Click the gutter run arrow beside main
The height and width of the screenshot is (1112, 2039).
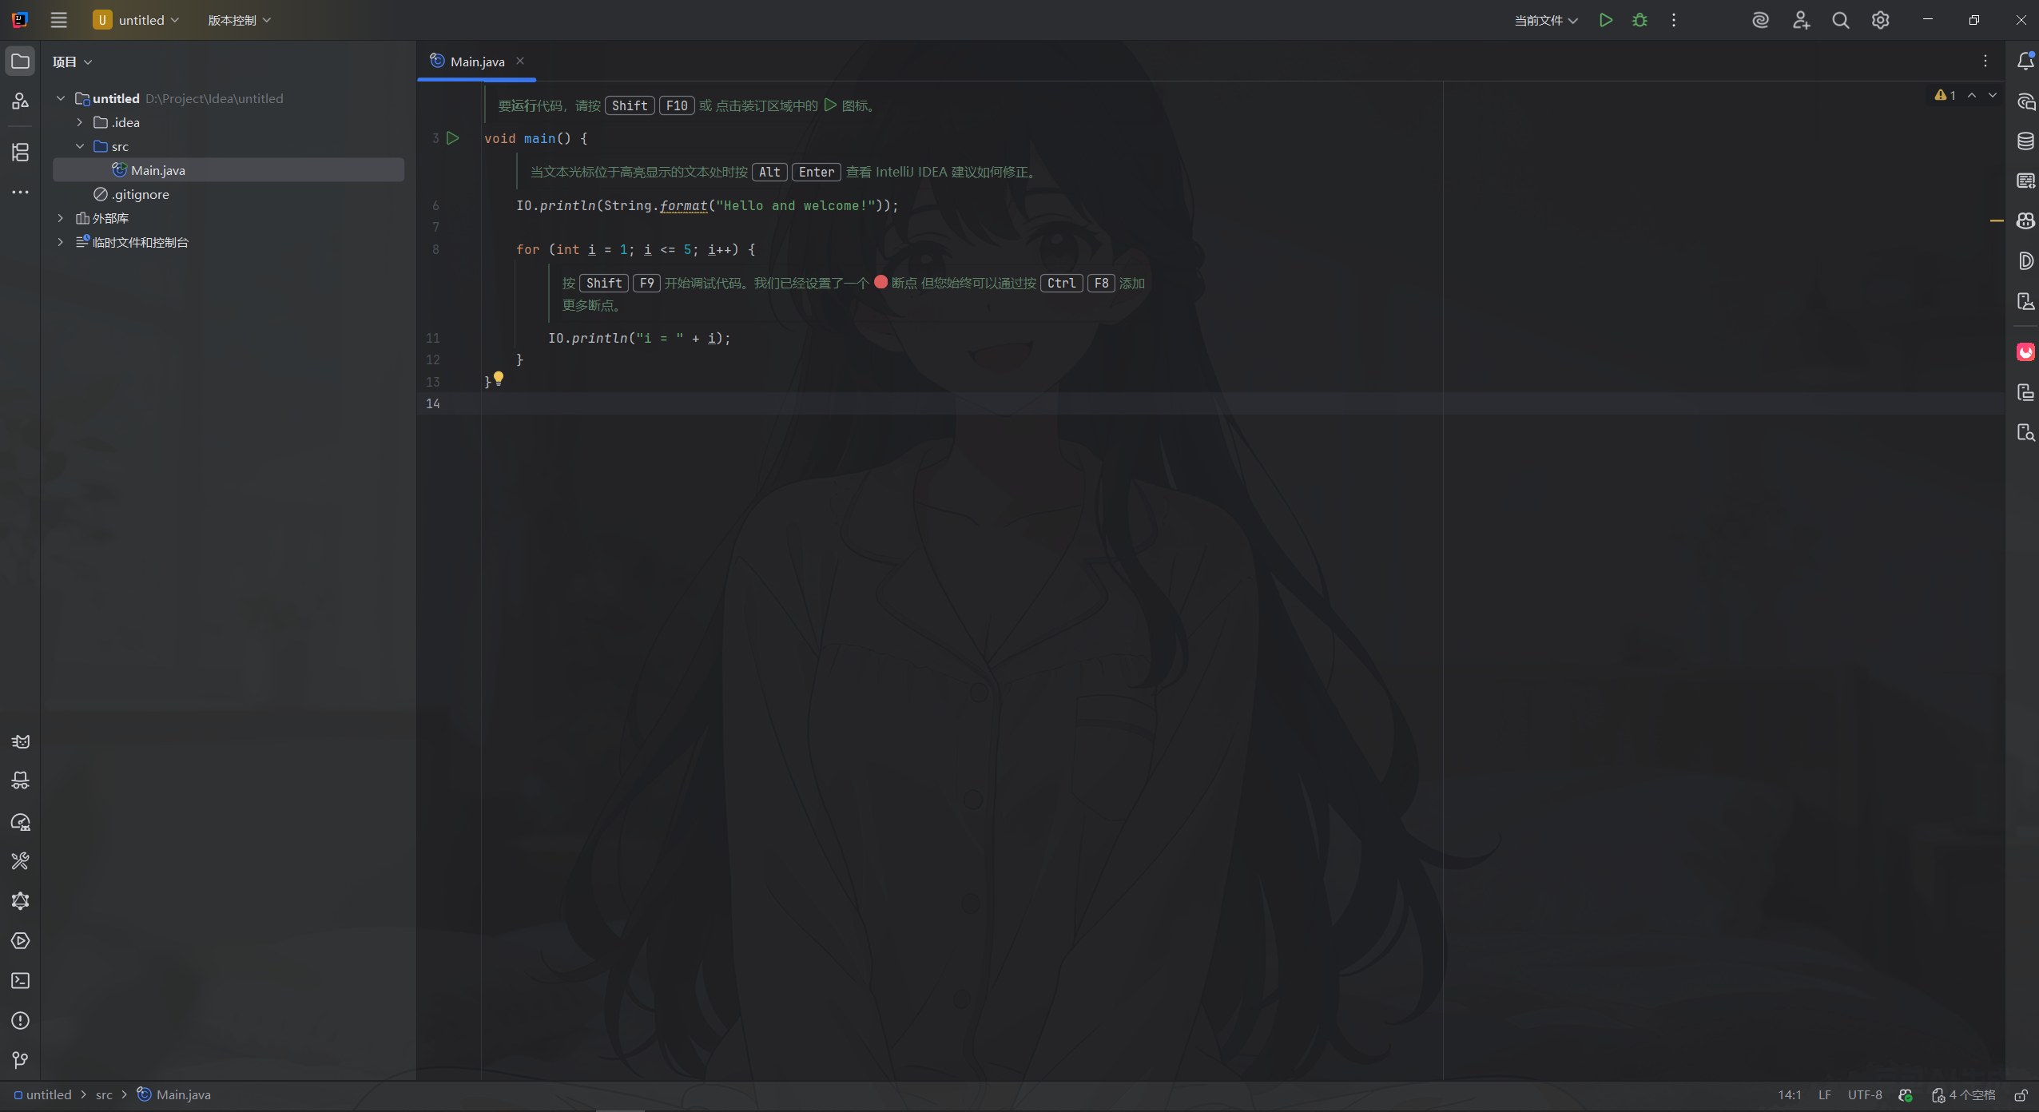point(453,138)
